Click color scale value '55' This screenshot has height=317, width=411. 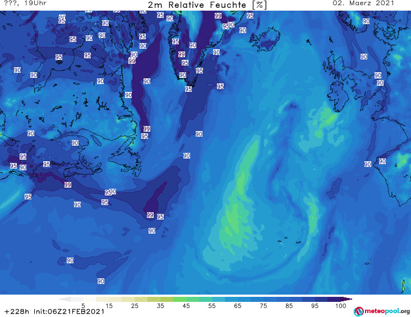coord(212,306)
